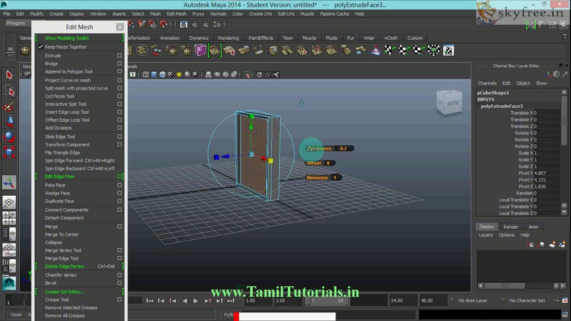Choose Insert Edge Loop Tool menu item

pyautogui.click(x=67, y=112)
